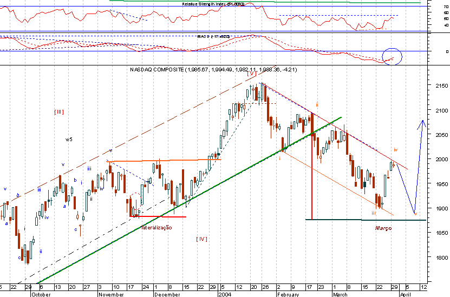The image size is (450, 297).
Task: Click the RSI 50 axis value
Action: [x=446, y=19]
